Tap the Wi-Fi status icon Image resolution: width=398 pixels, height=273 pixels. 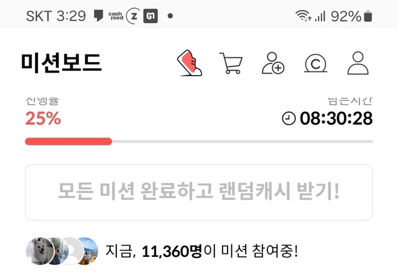point(303,16)
